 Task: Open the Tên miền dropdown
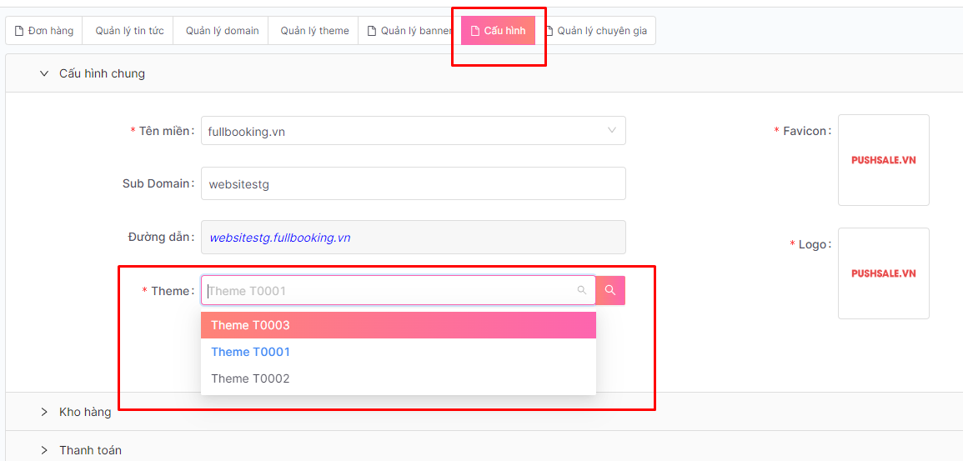[413, 131]
